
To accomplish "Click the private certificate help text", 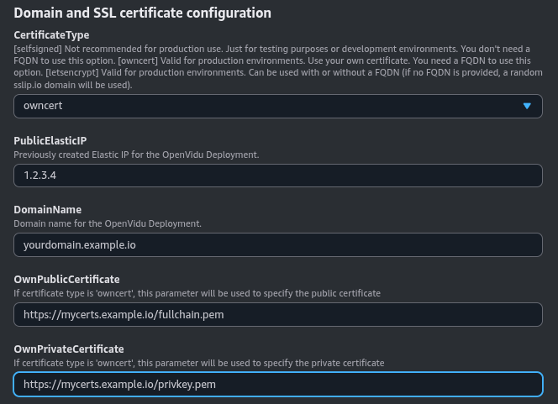I will click(198, 363).
